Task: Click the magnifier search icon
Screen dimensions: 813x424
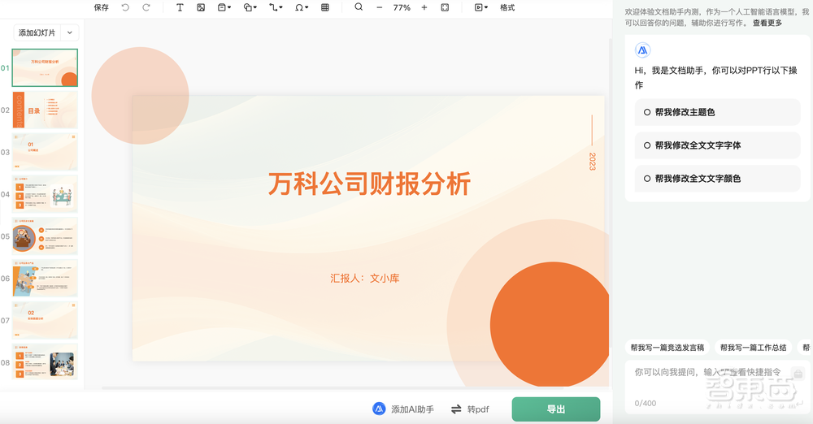Action: coord(359,7)
